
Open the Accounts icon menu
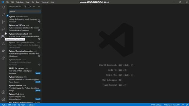tap(3, 92)
